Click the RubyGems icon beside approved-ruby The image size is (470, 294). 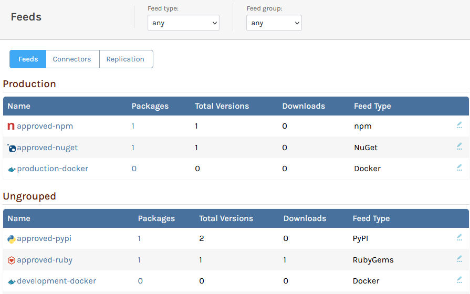click(11, 260)
